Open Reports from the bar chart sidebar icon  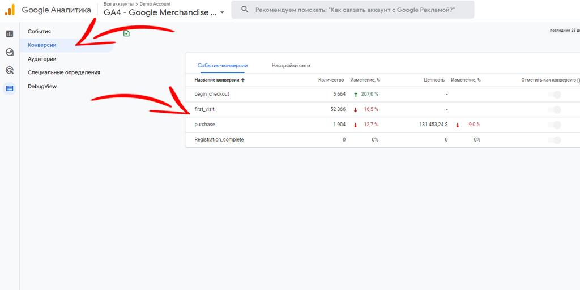click(x=10, y=34)
